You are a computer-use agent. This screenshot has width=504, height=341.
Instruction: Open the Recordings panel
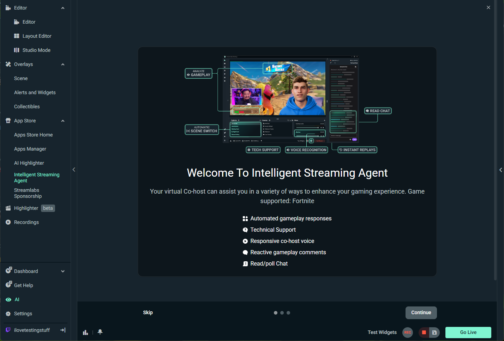pyautogui.click(x=26, y=222)
